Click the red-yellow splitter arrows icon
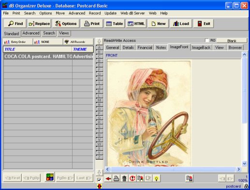Screen dimensions: 250x190 [100, 186]
